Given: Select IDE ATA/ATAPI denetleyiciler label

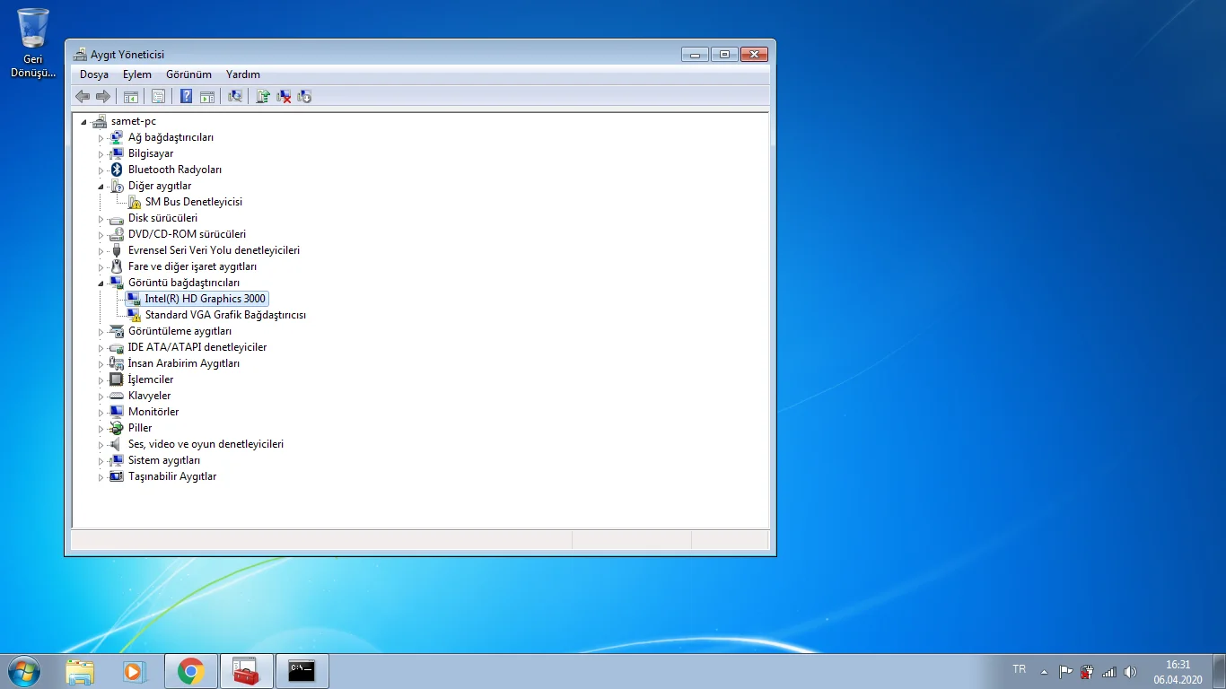Looking at the screenshot, I should coord(197,347).
